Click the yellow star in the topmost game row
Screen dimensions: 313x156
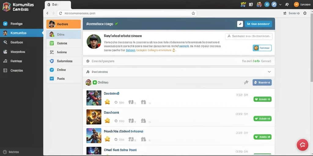[107, 102]
